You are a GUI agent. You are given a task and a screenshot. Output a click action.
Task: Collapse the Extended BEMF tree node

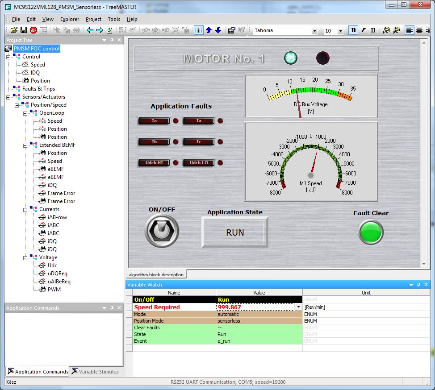pos(25,145)
